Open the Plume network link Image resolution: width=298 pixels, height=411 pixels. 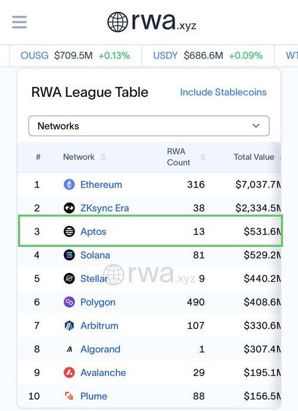click(94, 396)
